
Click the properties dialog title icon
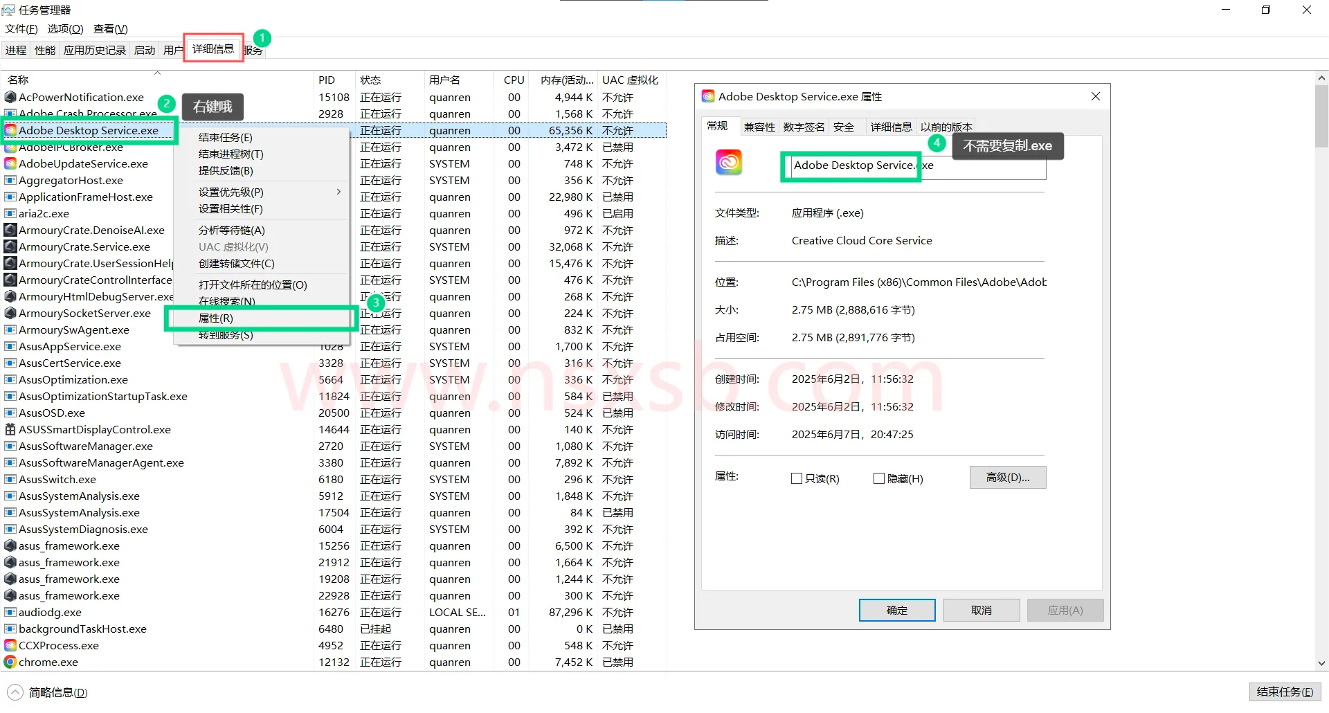pos(708,96)
